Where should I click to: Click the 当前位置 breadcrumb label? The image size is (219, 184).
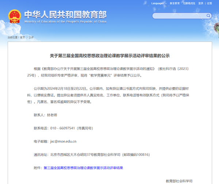tap(13, 37)
